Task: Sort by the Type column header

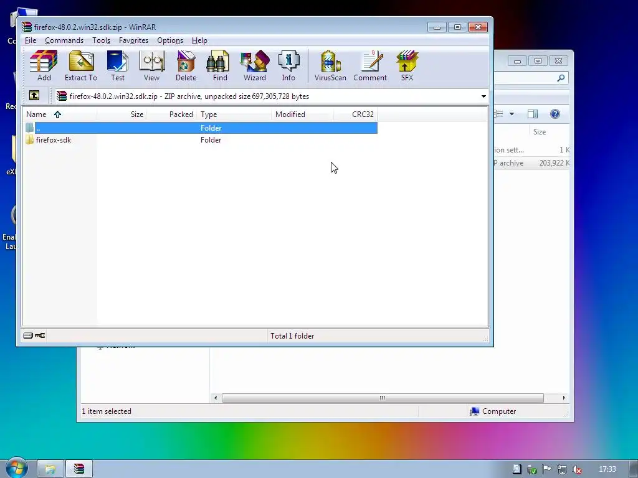Action: (x=234, y=115)
